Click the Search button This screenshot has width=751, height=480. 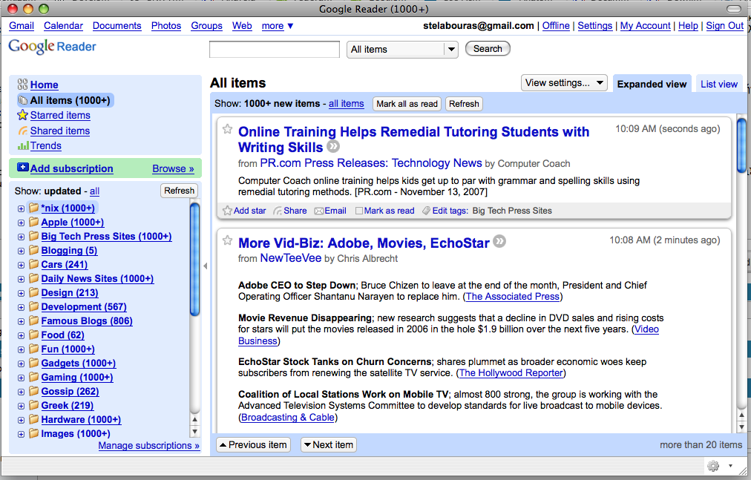coord(488,49)
